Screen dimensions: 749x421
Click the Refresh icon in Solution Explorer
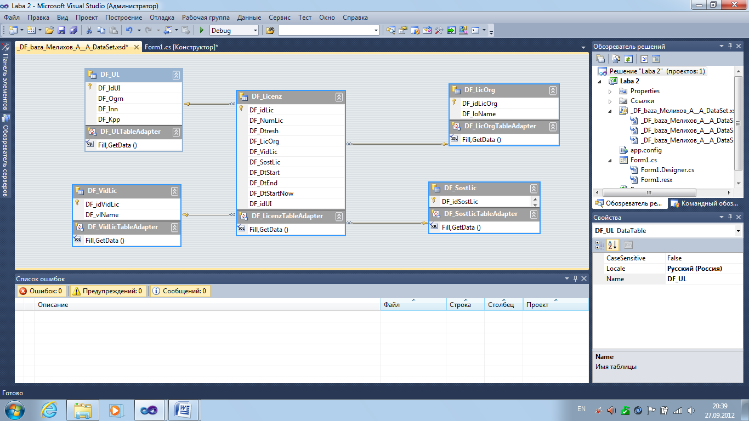click(x=628, y=59)
